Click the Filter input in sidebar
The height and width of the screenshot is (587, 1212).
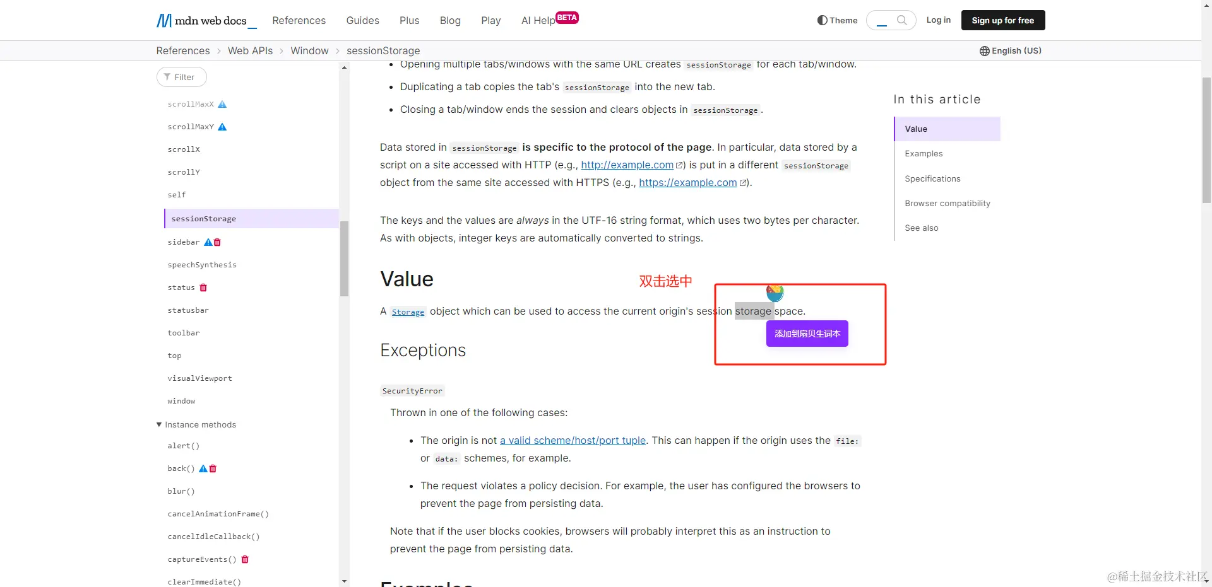pos(182,77)
